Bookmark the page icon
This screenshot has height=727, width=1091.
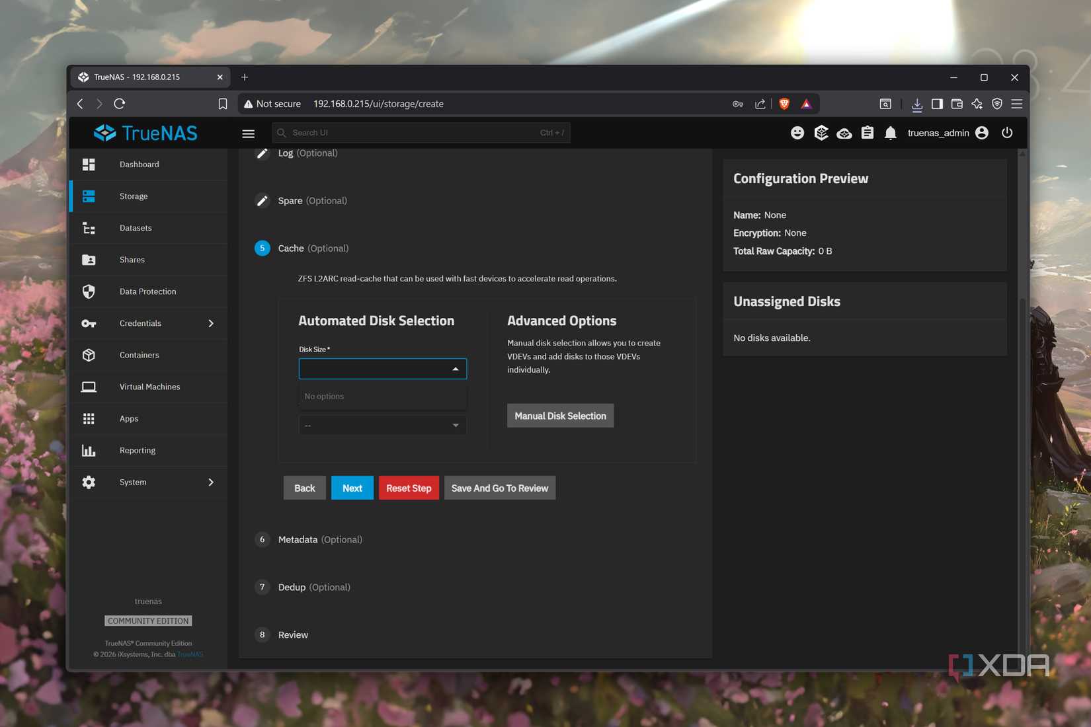[223, 104]
